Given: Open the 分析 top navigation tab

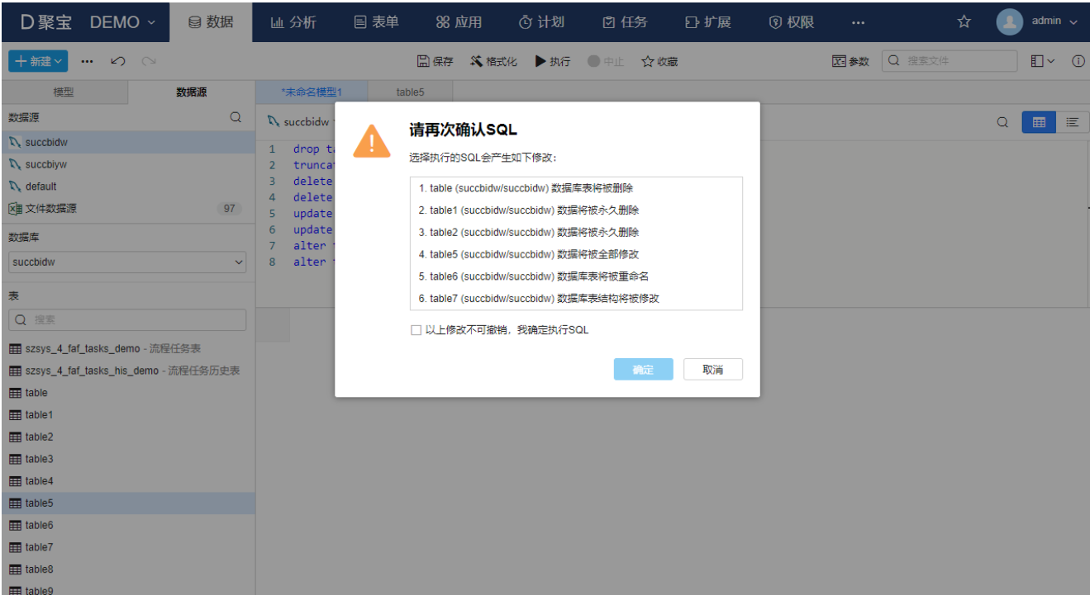Looking at the screenshot, I should 293,22.
